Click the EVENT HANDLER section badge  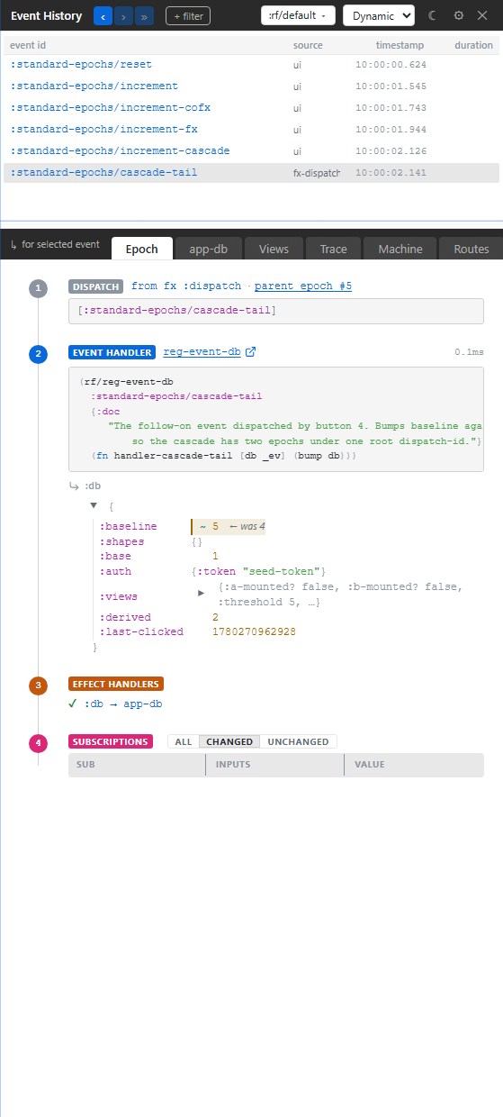tap(112, 352)
